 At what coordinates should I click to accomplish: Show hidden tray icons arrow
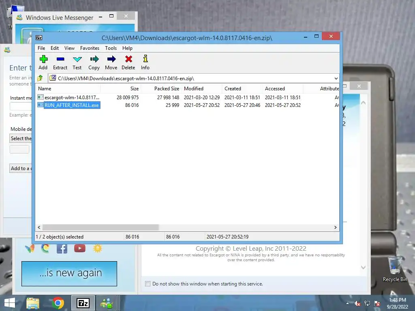coord(347,303)
